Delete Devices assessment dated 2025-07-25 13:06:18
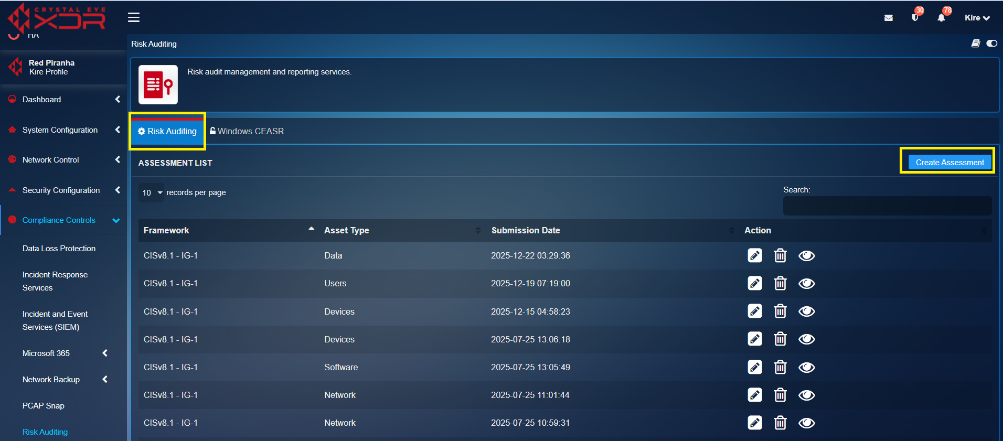 tap(780, 339)
